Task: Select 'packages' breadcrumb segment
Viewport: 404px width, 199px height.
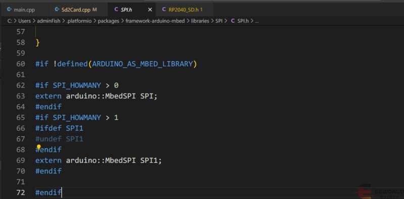Action: pyautogui.click(x=109, y=21)
